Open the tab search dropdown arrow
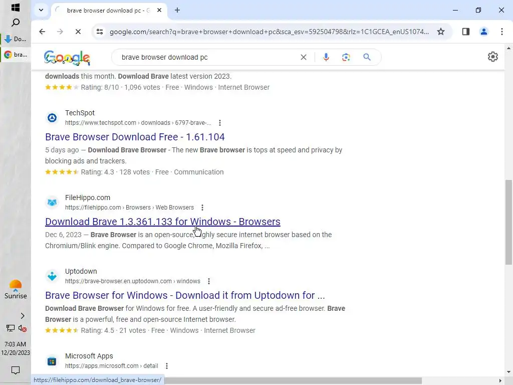513x385 pixels. (x=41, y=10)
